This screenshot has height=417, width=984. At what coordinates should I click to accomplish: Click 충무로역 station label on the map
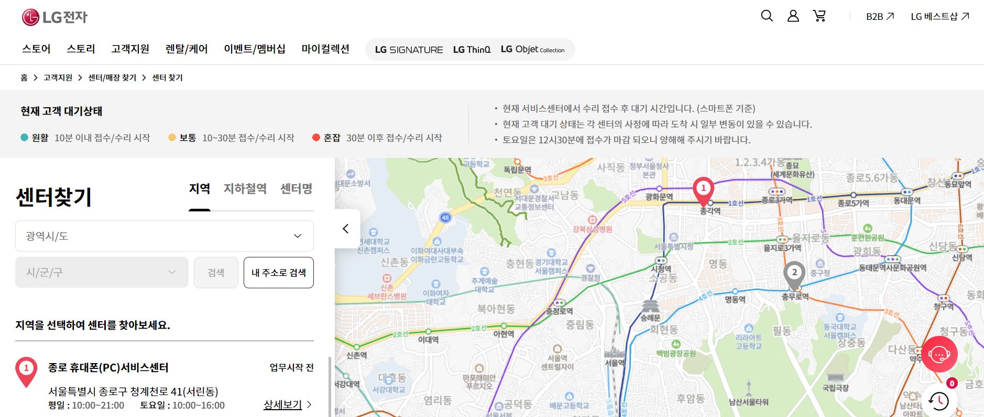795,296
